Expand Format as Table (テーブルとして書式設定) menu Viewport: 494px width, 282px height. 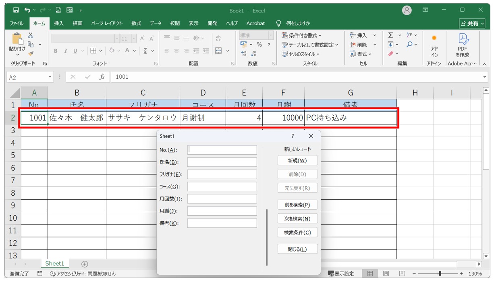pos(310,45)
